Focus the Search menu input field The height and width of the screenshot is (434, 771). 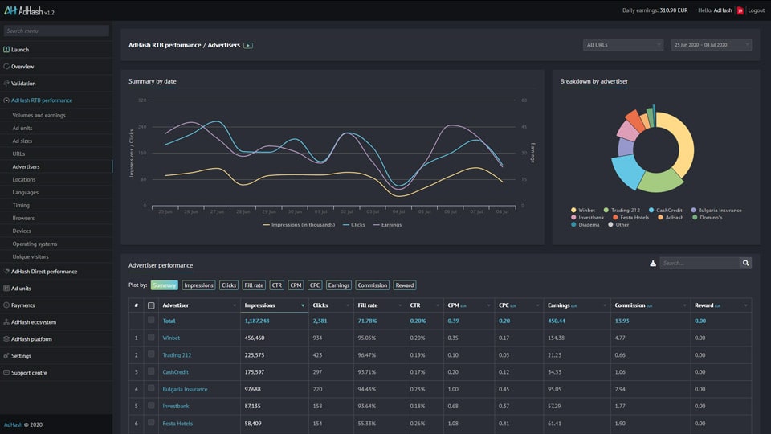tap(55, 31)
